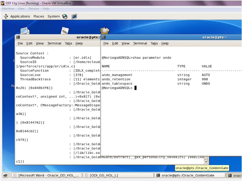Click the show desktop icon in taskbar
Screen dimensions: 242x181
coord(6,175)
